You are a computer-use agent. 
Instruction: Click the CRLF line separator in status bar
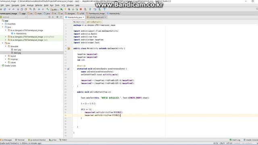(222, 143)
